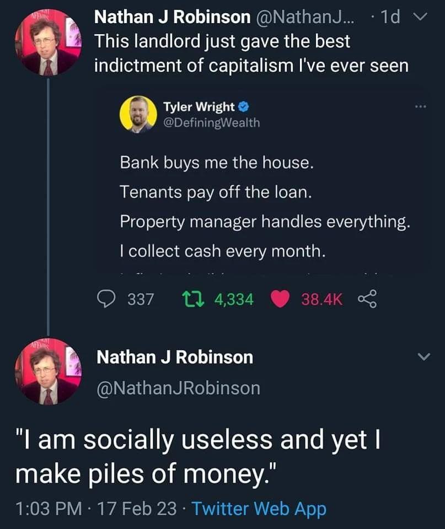This screenshot has width=445, height=529.
Task: Open the more options menu on Tyler's tweet
Action: tap(421, 106)
